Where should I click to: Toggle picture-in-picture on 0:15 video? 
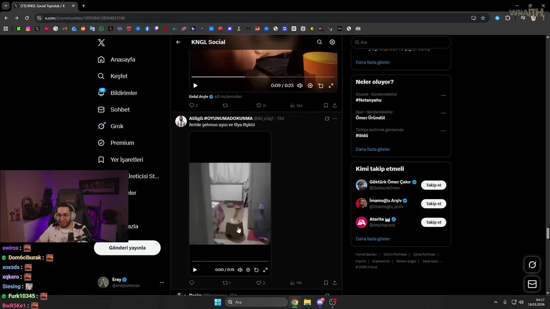(x=256, y=270)
